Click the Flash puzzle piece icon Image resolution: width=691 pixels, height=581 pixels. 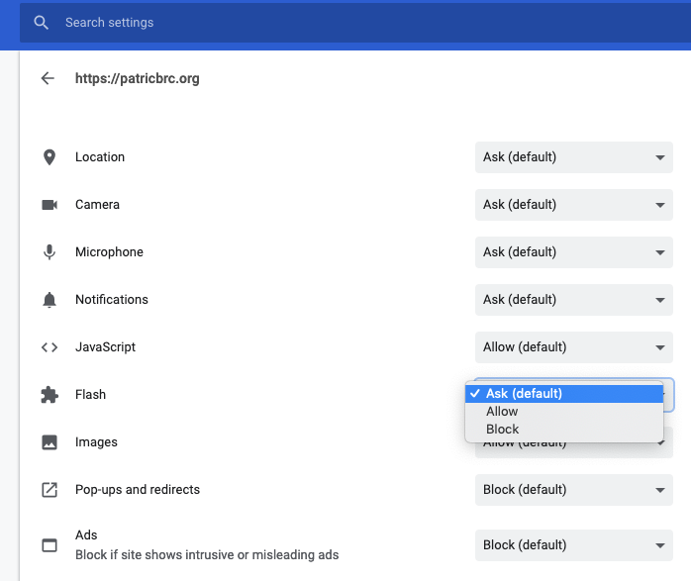point(49,395)
